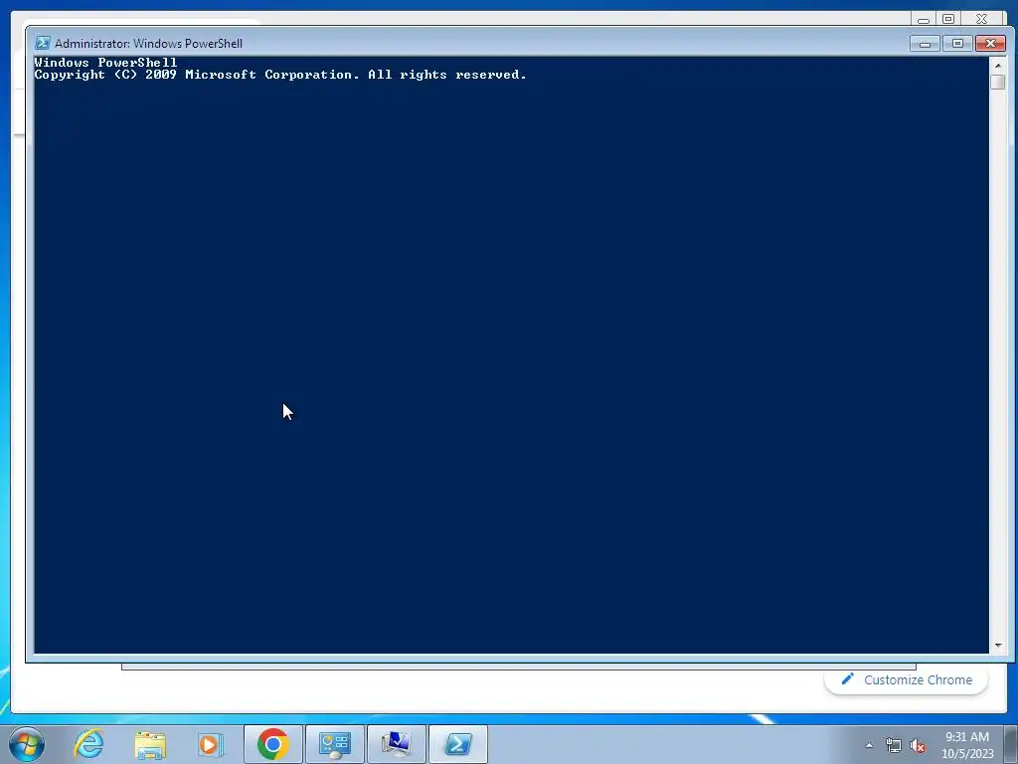Screen dimensions: 1018x764
Task: Open the Windows Start menu
Action: click(27, 744)
